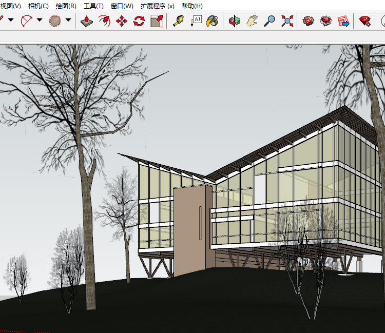The height and width of the screenshot is (333, 385).
Task: Open the 工具(T) menu
Action: tap(93, 6)
